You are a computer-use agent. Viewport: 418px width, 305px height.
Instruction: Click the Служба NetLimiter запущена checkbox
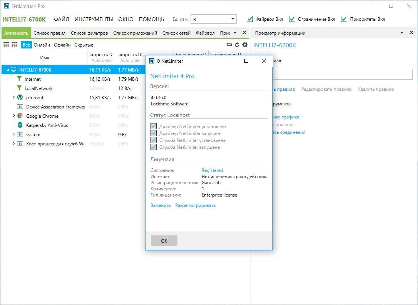(x=154, y=147)
